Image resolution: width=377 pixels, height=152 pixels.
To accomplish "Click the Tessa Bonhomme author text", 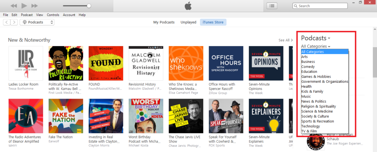I will coord(21,88).
